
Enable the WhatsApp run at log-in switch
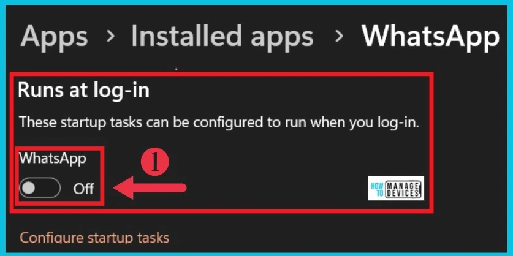pos(40,188)
